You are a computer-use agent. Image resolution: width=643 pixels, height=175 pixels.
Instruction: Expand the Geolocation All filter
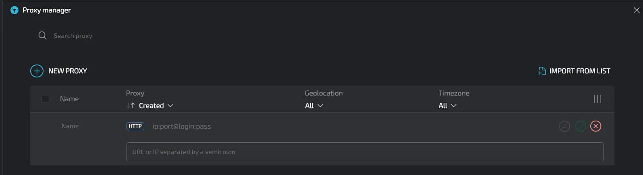pyautogui.click(x=314, y=106)
